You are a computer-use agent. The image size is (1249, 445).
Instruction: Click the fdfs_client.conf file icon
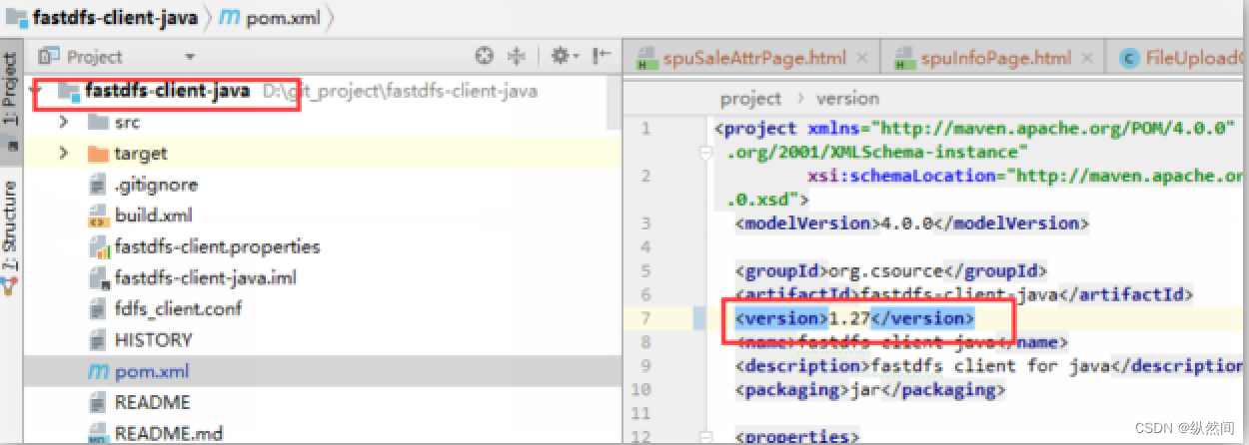coord(98,308)
